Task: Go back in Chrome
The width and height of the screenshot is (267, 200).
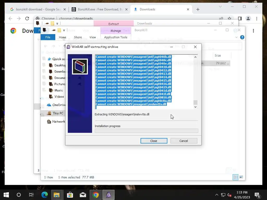Action: pyautogui.click(x=10, y=18)
